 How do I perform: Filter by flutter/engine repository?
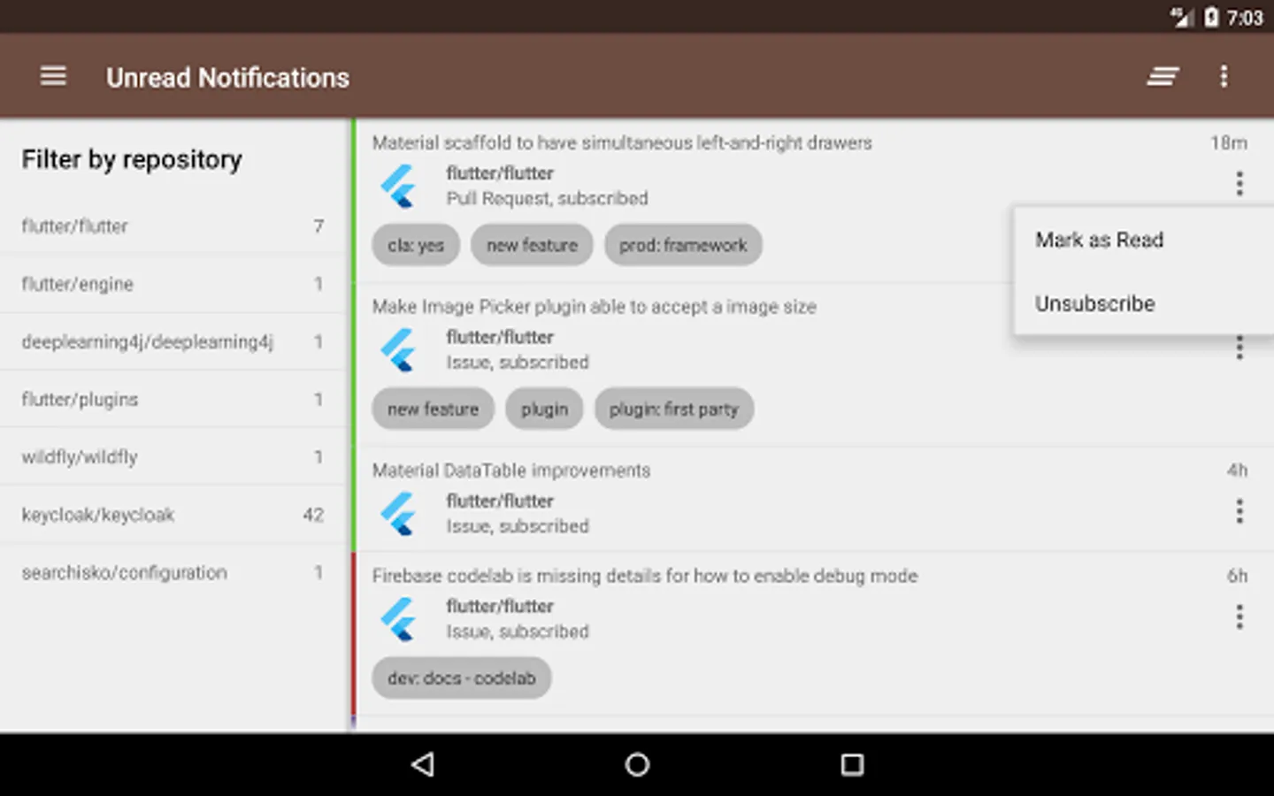click(173, 284)
